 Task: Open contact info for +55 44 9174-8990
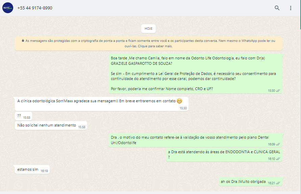click(35, 8)
